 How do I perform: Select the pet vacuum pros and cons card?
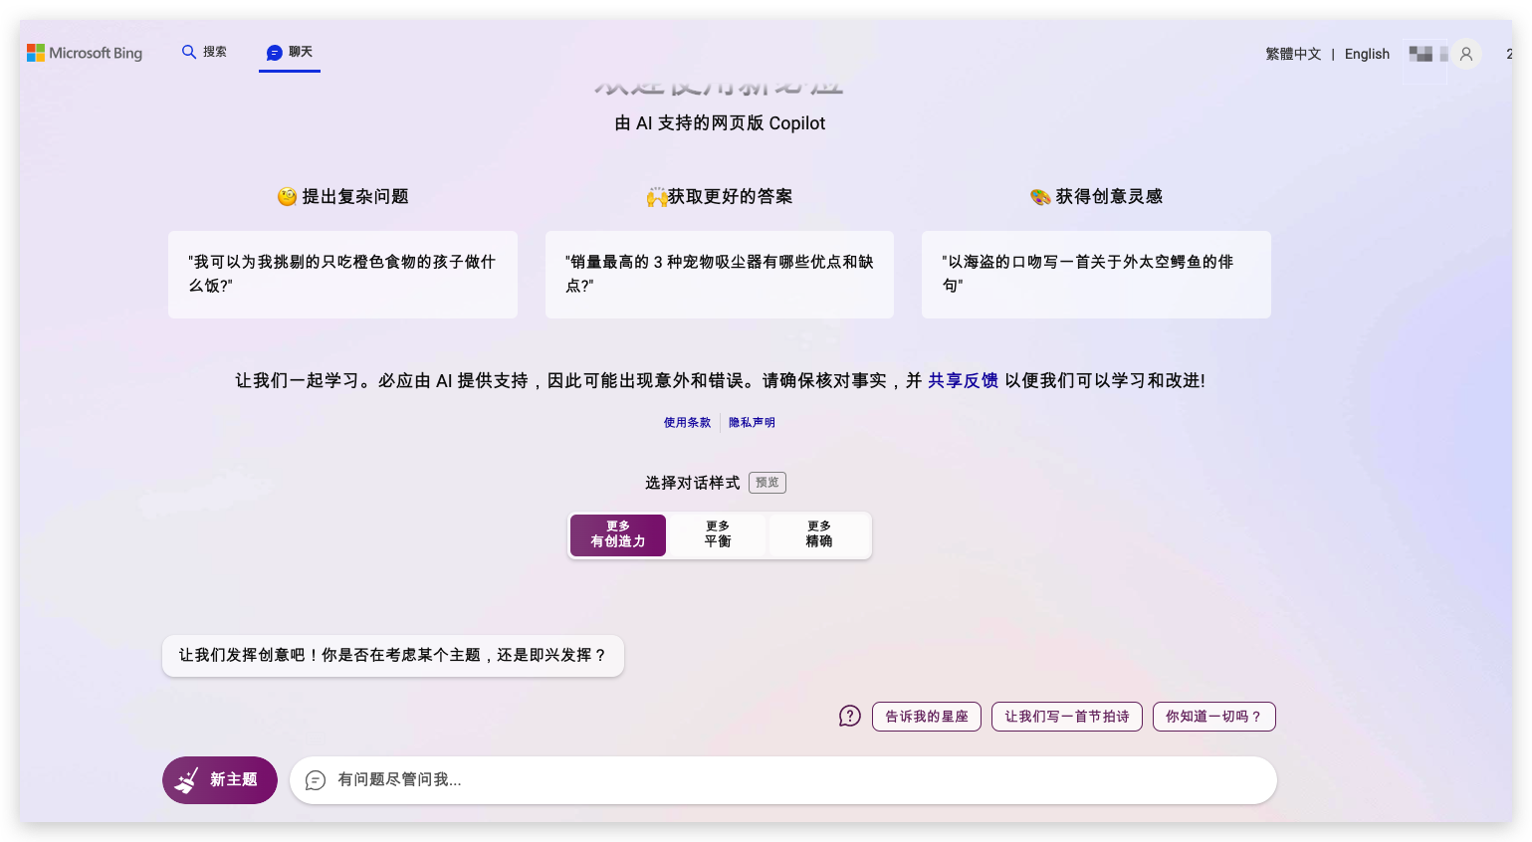(x=720, y=275)
